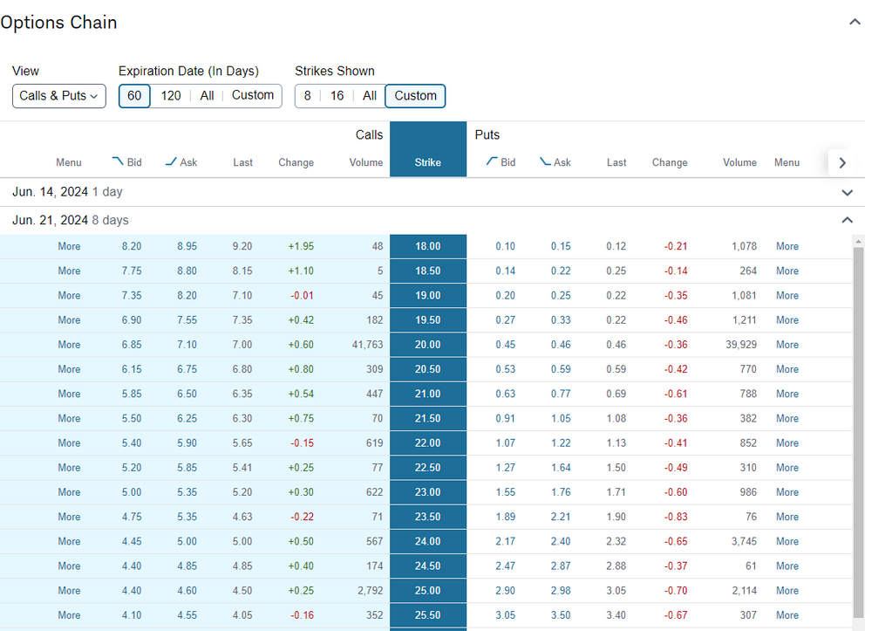The height and width of the screenshot is (631, 872).
Task: Click the Strike column header
Action: [427, 162]
